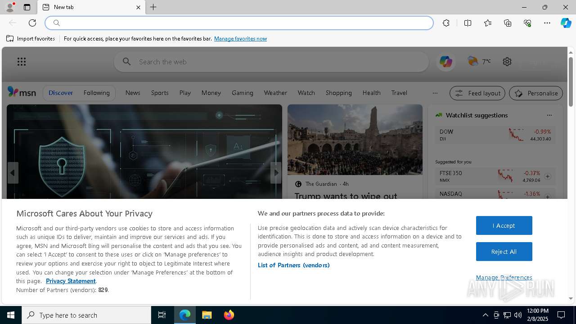This screenshot has width=576, height=324.
Task: Open the Favorites star icon
Action: (x=488, y=23)
